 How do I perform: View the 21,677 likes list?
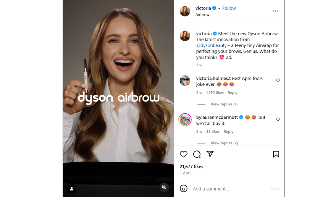pyautogui.click(x=191, y=166)
